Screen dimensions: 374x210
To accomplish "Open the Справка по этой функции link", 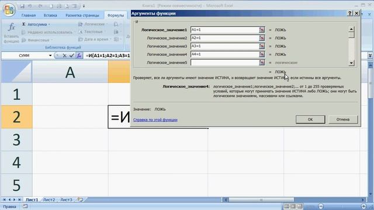I will click(155, 120).
